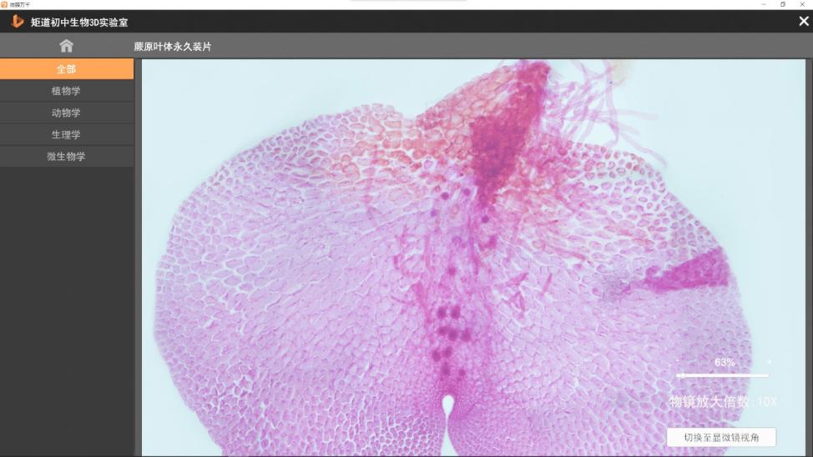Choose the 微生物学 category
The width and height of the screenshot is (813, 457).
tap(67, 156)
